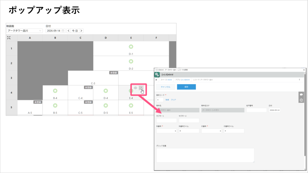Click the D-1 cell label
Image resolution: width=308 pixels, height=173 pixels.
coord(131,54)
